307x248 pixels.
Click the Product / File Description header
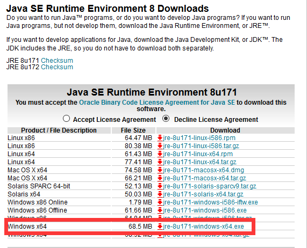pos(59,130)
